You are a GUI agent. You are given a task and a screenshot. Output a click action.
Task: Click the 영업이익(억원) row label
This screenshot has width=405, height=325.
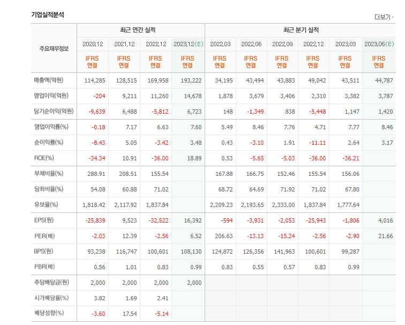(x=51, y=95)
